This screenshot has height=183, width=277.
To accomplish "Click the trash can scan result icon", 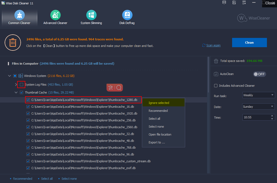I will pos(13,43).
